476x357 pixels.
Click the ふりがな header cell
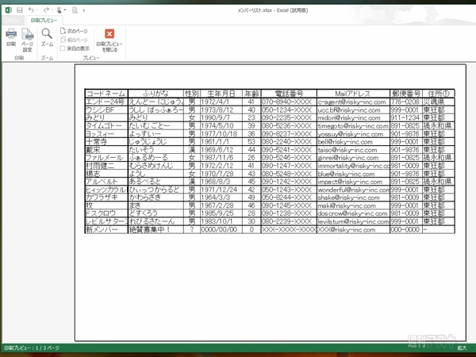click(155, 93)
